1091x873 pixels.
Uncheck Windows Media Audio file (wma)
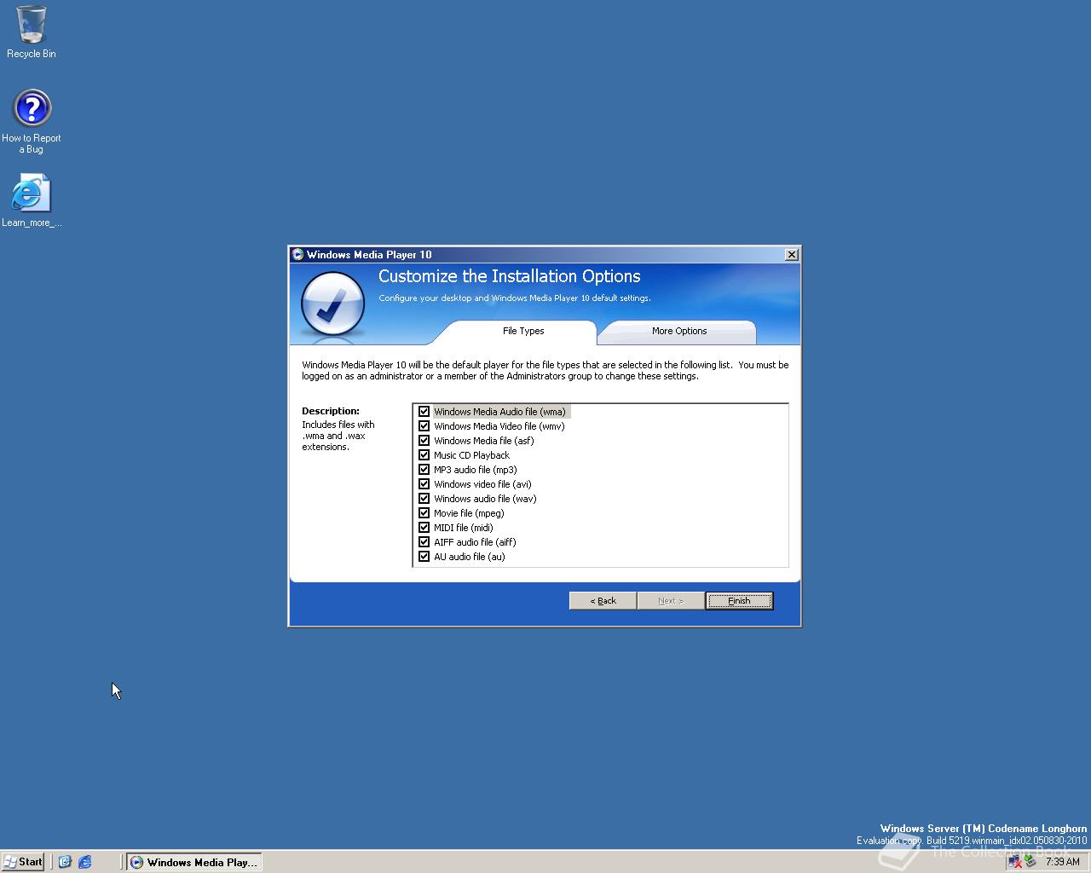click(424, 412)
